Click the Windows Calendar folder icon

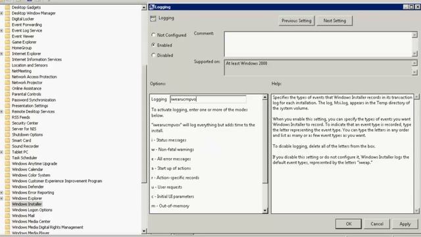[7, 169]
